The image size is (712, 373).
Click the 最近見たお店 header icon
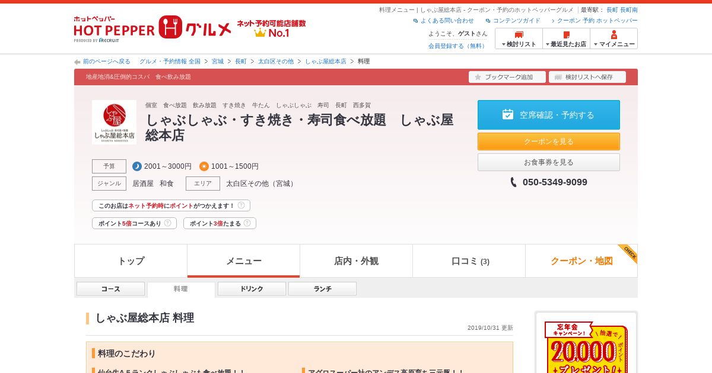(567, 35)
